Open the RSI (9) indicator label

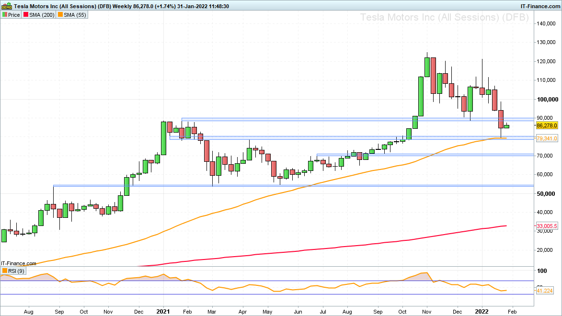coord(16,271)
